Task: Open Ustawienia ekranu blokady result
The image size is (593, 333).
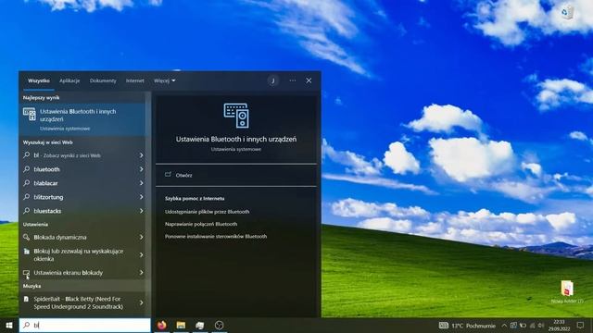Action: (82, 273)
